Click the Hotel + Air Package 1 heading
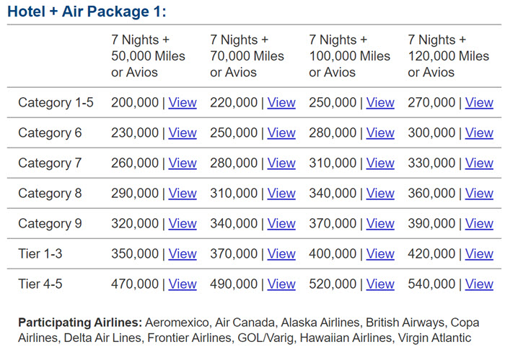Image resolution: width=505 pixels, height=352 pixels. pyautogui.click(x=87, y=12)
